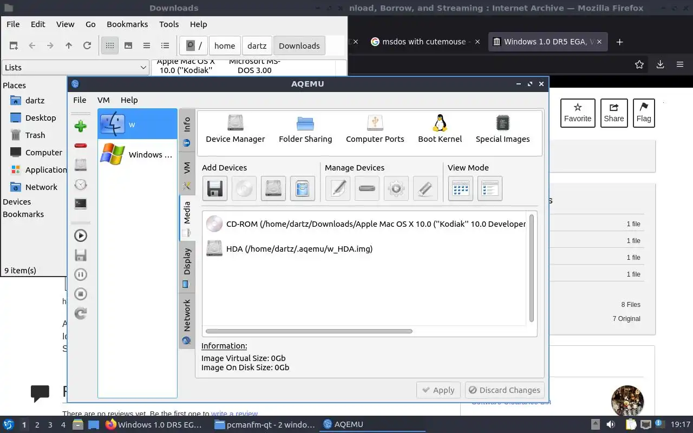Open Folder Sharing settings
Screen dimensions: 693x433
[305, 129]
